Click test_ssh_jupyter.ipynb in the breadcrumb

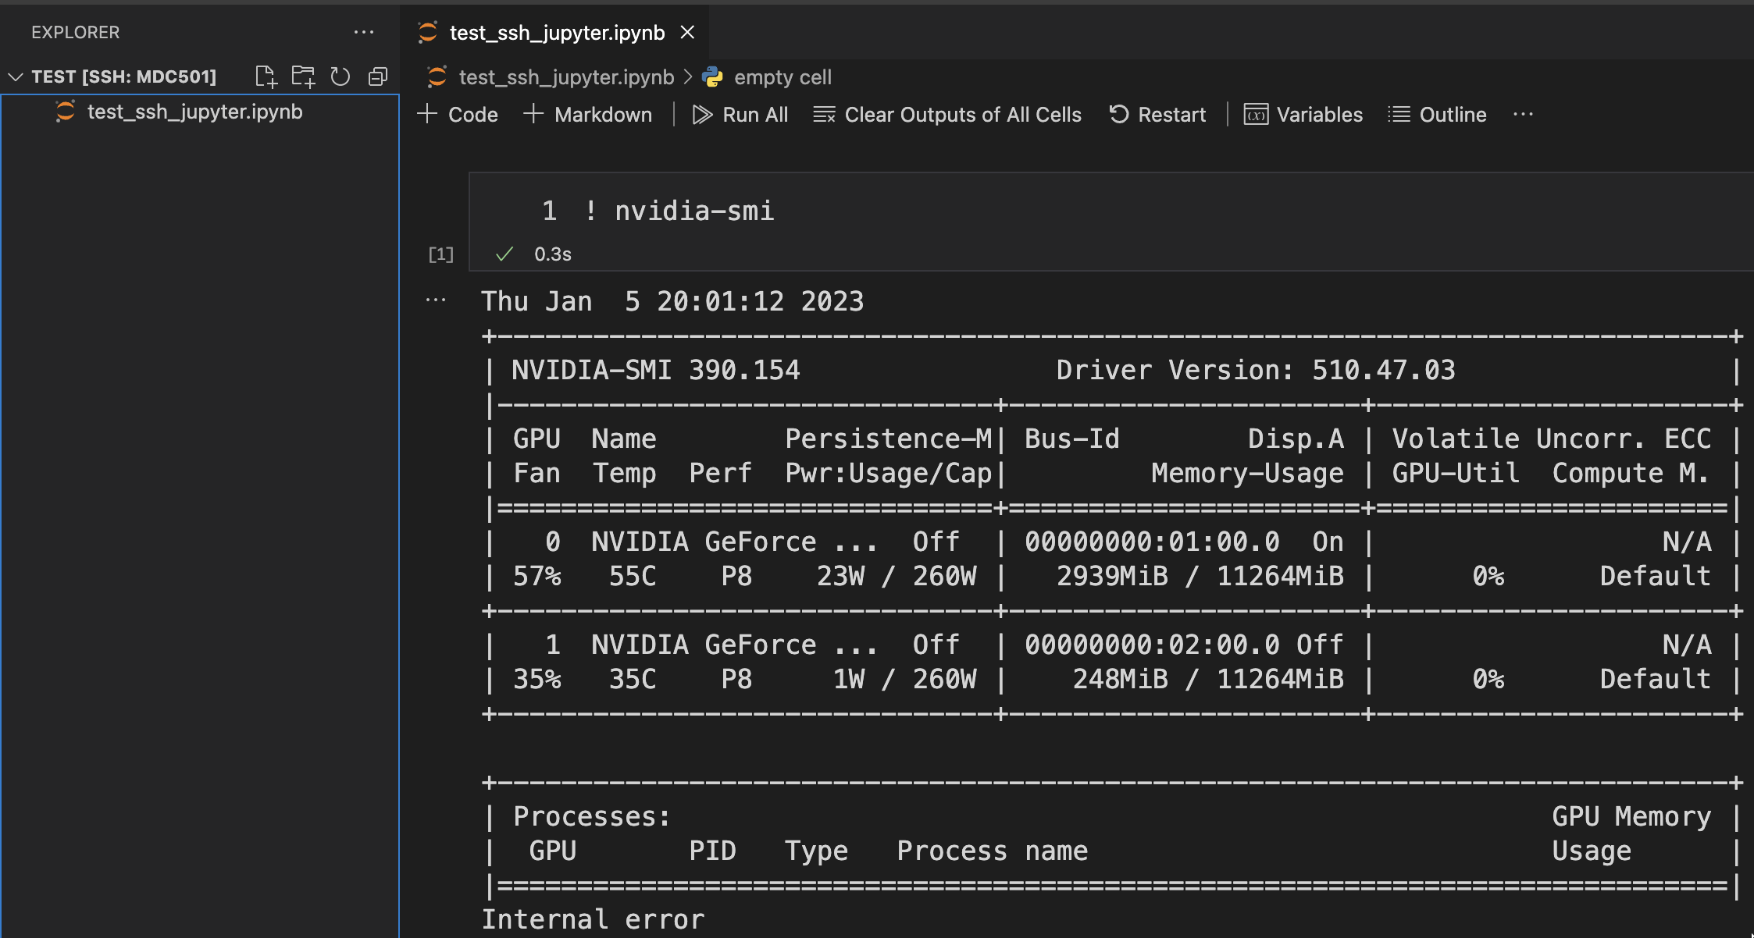click(x=566, y=77)
